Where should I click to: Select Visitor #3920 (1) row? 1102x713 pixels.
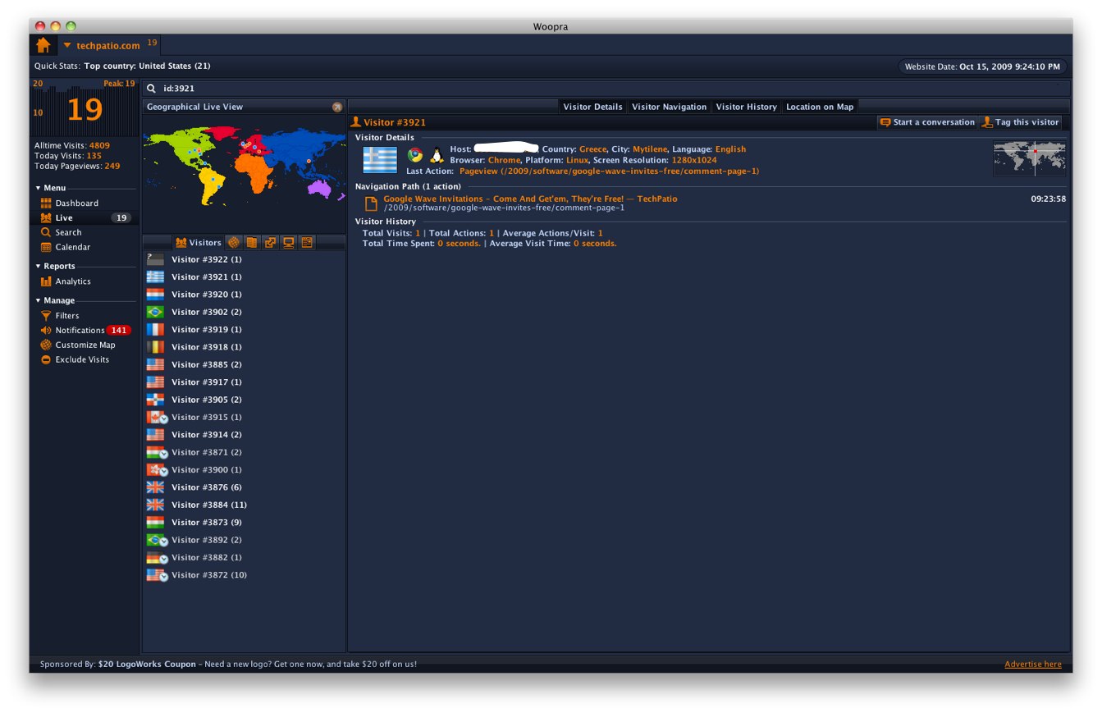pyautogui.click(x=244, y=295)
